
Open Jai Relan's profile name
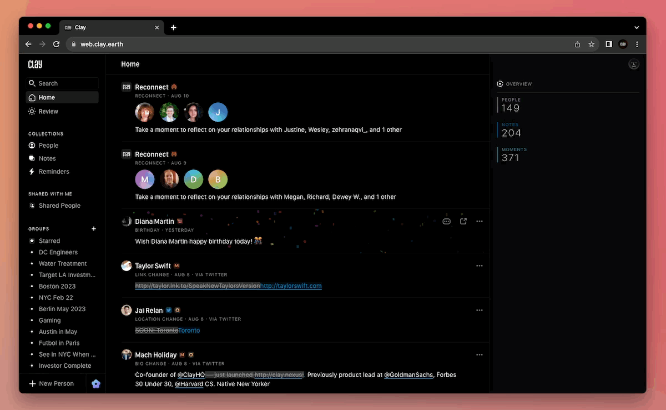point(149,311)
